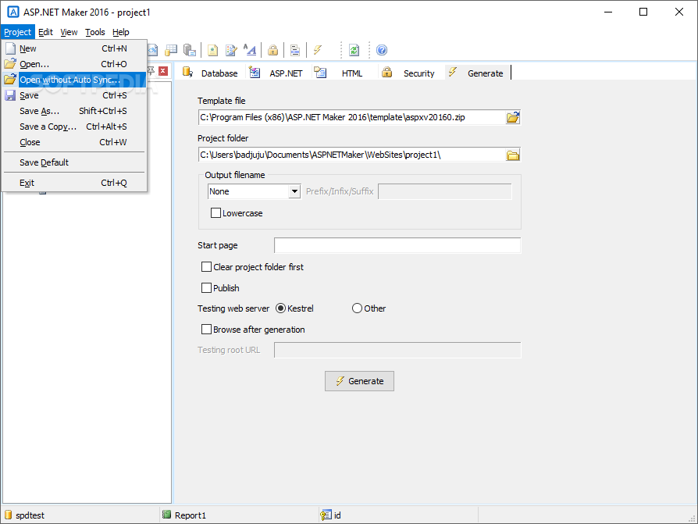
Task: Click the green synchronize arrows toolbar icon
Action: click(354, 50)
